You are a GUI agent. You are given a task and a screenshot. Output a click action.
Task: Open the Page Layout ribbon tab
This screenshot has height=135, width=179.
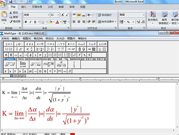coord(37,7)
